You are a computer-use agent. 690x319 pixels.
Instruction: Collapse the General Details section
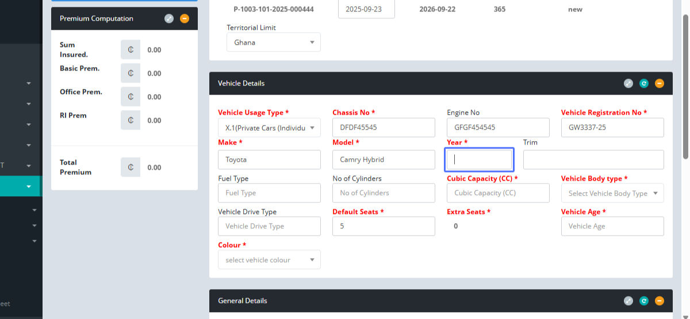pos(660,301)
